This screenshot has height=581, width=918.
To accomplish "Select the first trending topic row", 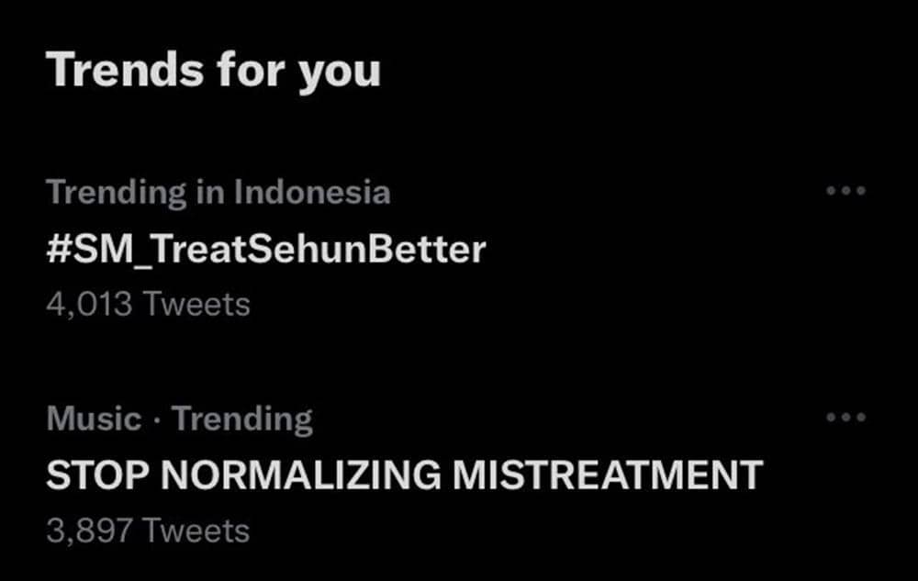I will point(367,249).
